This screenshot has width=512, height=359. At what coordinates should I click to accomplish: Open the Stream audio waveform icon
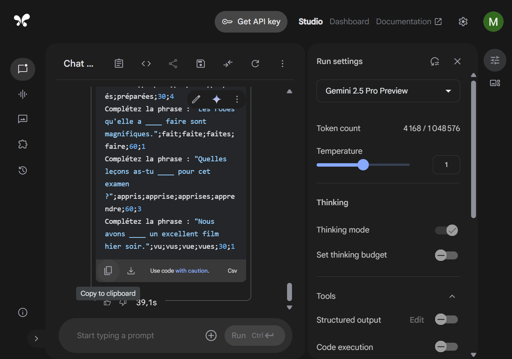coord(23,94)
